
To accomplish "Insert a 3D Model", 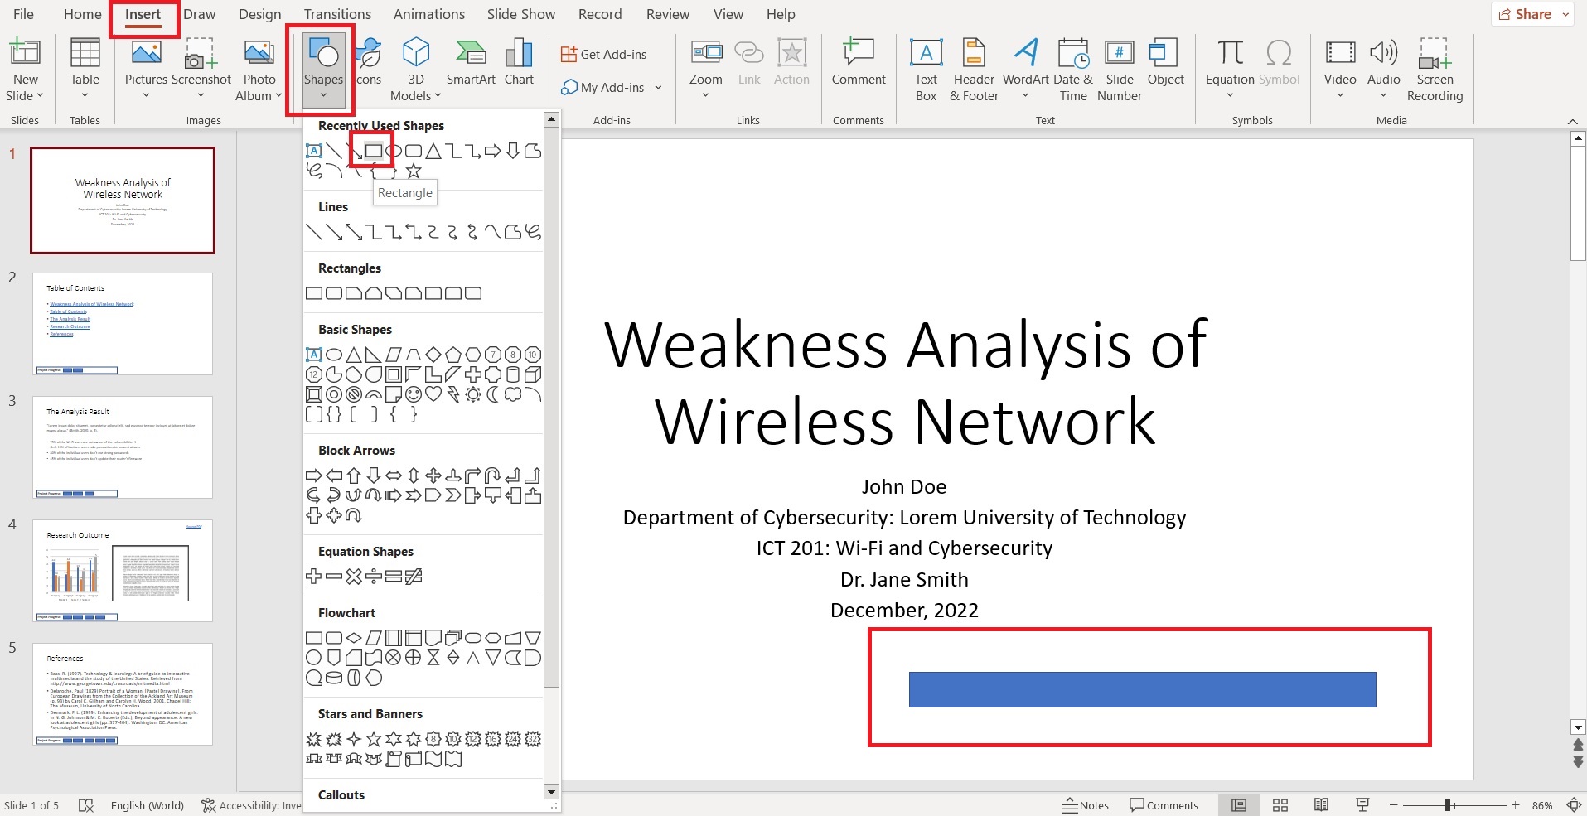I will tap(415, 66).
